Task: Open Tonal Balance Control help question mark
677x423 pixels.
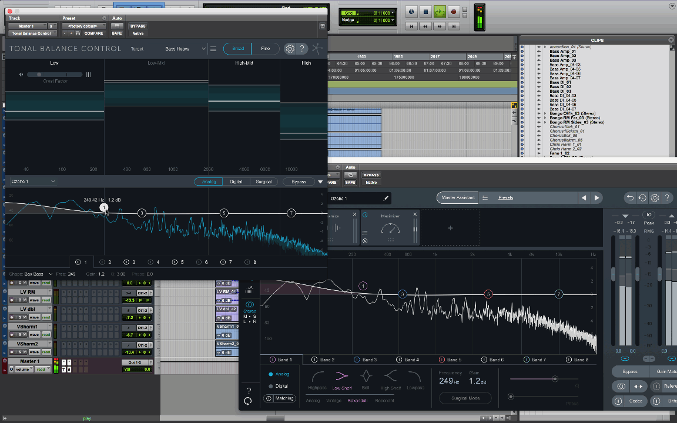Action: [302, 49]
